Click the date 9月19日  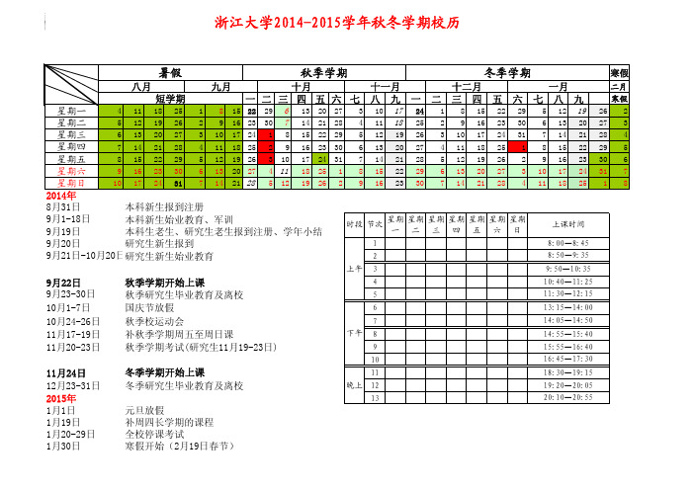[x=63, y=232]
